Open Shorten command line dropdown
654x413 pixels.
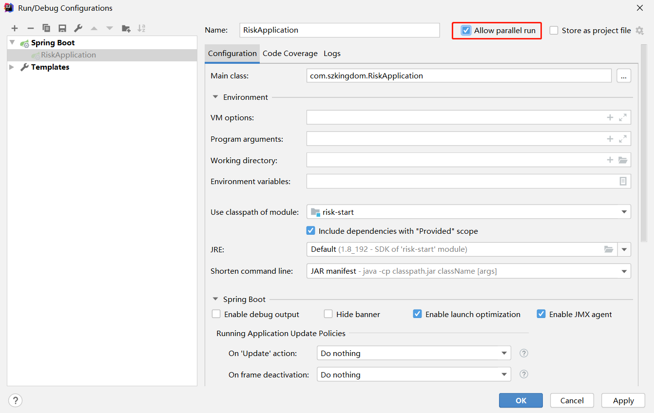(x=468, y=271)
